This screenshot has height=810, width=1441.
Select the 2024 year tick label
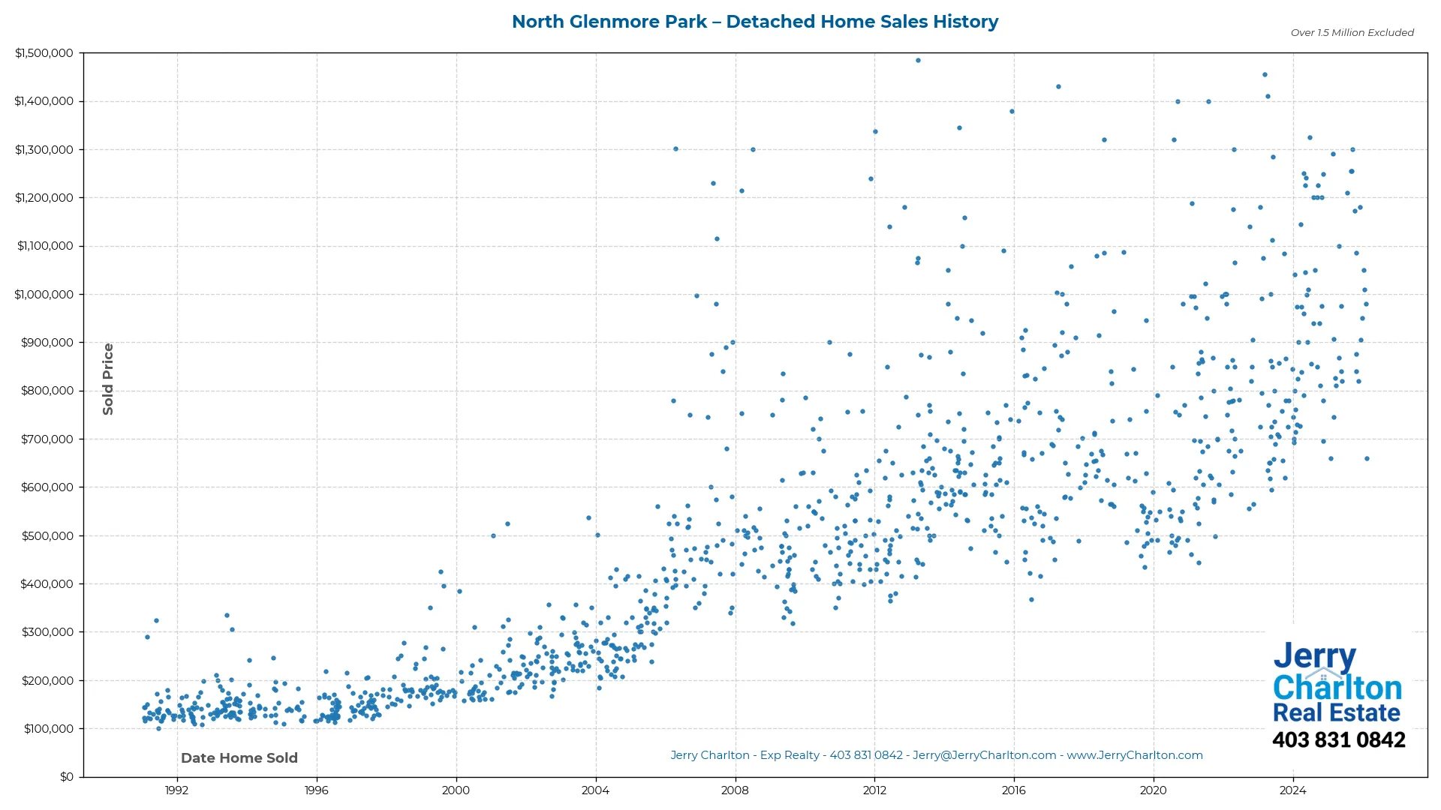[x=1292, y=790]
